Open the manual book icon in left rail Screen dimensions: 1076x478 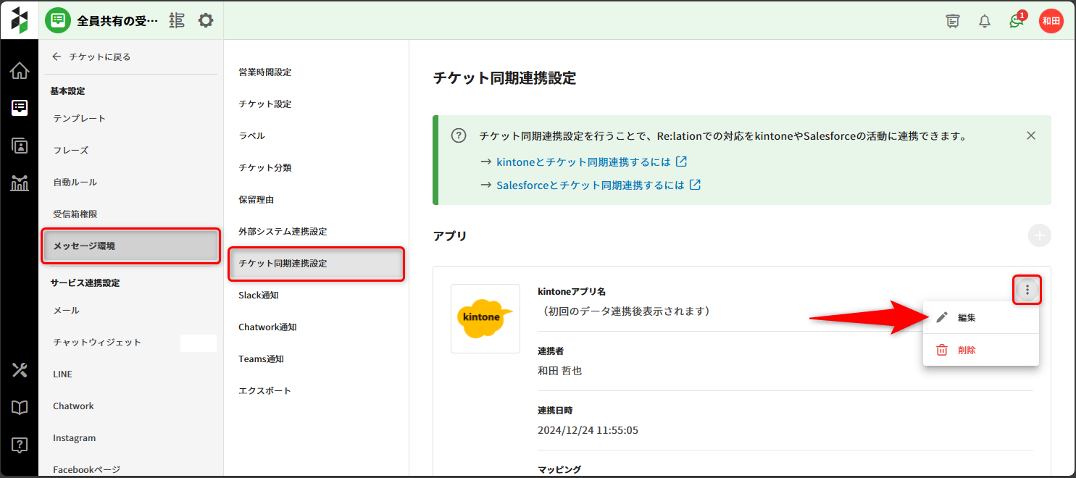click(x=20, y=408)
